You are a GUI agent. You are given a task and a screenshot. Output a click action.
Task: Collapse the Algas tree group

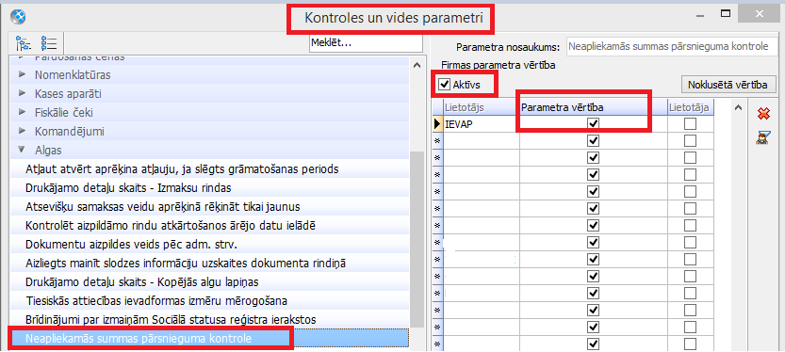(22, 149)
